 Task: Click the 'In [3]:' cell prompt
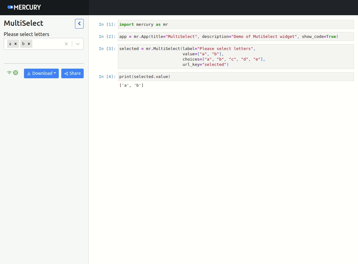point(107,48)
